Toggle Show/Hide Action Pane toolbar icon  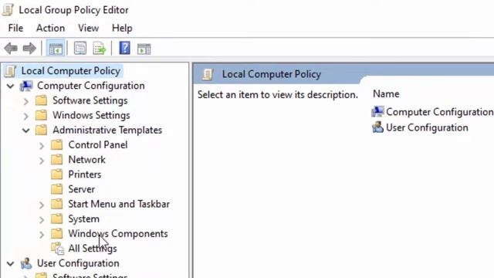tap(144, 49)
